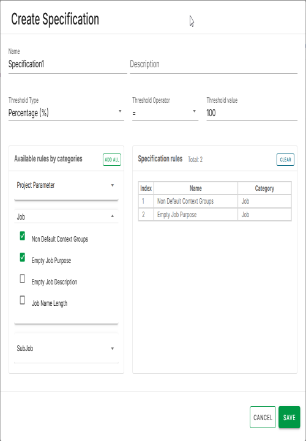Screen dimensions: 306x441
Task: Edit the Threshold value field
Action: point(252,113)
